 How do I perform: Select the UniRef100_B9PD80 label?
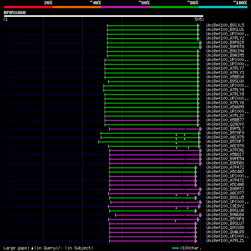(x=225, y=163)
